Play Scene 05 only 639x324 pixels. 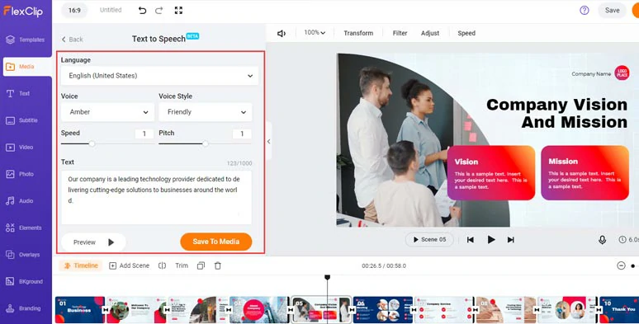(429, 240)
